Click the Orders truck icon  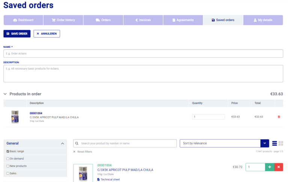98,20
